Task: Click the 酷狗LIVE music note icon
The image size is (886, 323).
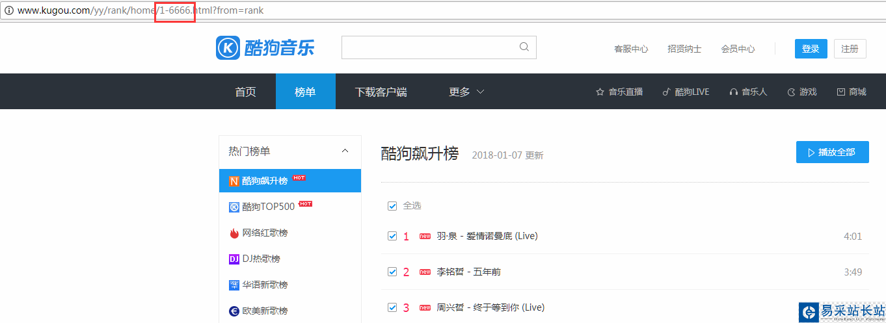Action: (666, 92)
